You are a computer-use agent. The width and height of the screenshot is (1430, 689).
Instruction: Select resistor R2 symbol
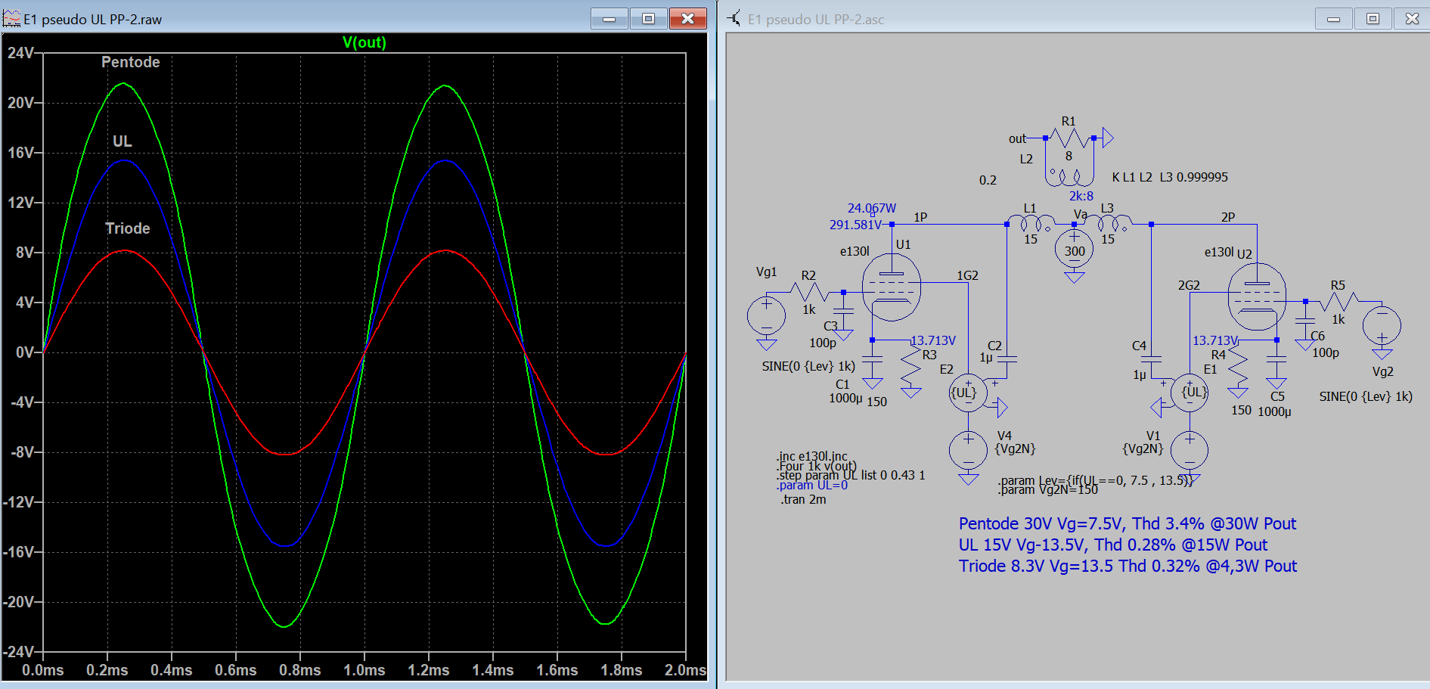pyautogui.click(x=810, y=292)
